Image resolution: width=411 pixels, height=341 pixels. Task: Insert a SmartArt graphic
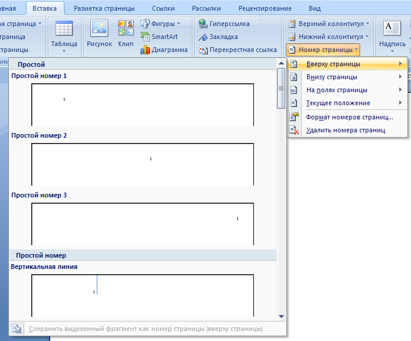pos(159,37)
